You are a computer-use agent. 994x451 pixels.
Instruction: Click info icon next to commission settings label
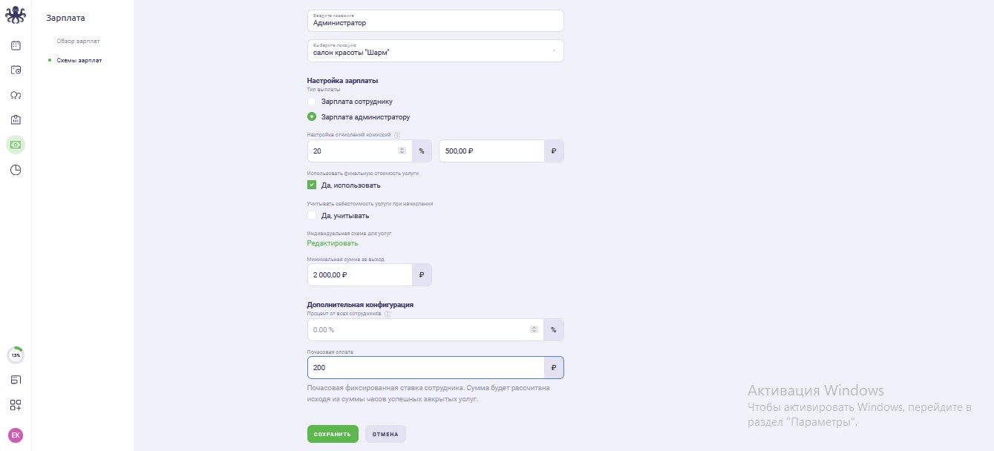pyautogui.click(x=397, y=135)
